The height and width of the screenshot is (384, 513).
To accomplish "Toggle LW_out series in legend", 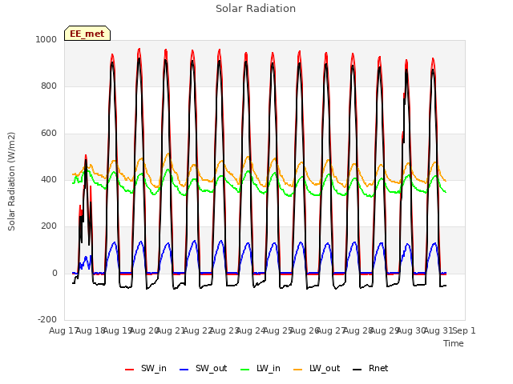I will (317, 368).
